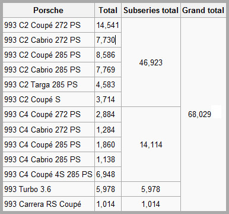Viewport: 229px width, 214px height.
Task: Click the 993 C2 Targa 285 PS cell
Action: [49, 84]
